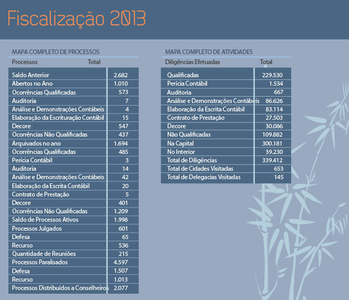Viewport: 349px width, 300px height.
Task: Click the value 1.694
Action: pyautogui.click(x=121, y=143)
